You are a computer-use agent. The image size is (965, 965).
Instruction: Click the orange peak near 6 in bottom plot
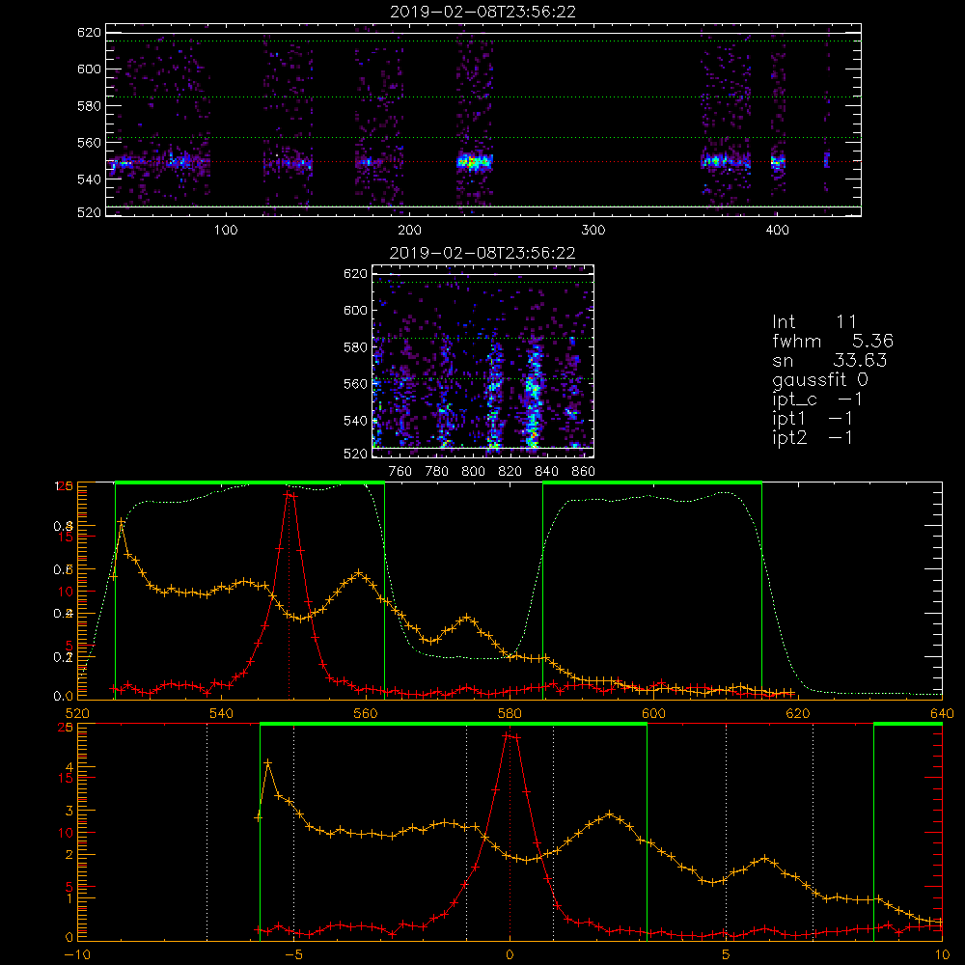[x=764, y=858]
